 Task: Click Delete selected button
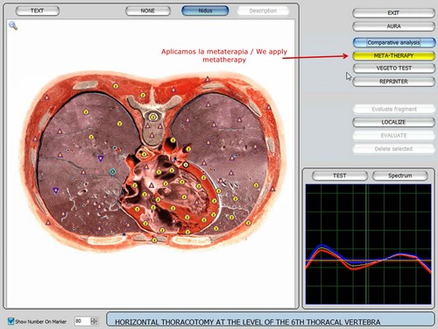tap(393, 149)
